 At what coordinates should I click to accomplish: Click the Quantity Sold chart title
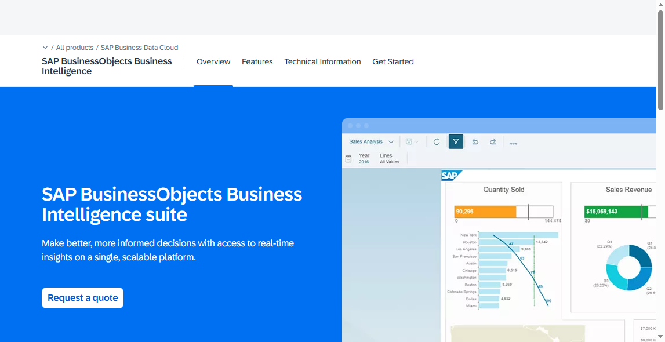coord(503,190)
